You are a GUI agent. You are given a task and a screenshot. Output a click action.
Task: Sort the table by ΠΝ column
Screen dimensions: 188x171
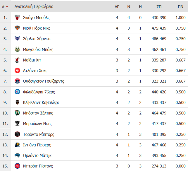coord(180,7)
